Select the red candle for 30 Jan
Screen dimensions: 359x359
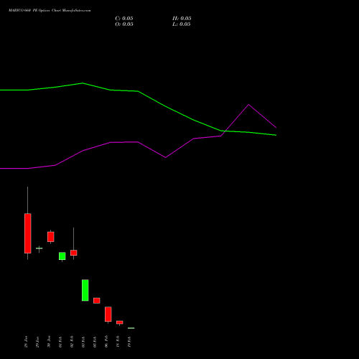coord(51,237)
